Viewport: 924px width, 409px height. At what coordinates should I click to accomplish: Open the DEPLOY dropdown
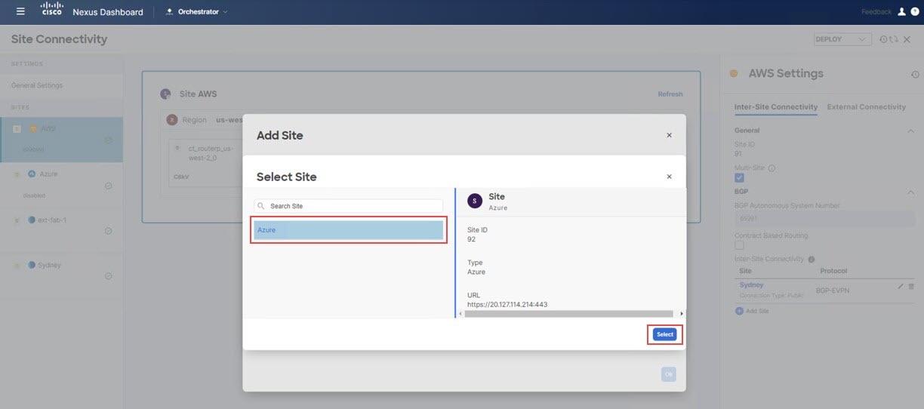(842, 39)
